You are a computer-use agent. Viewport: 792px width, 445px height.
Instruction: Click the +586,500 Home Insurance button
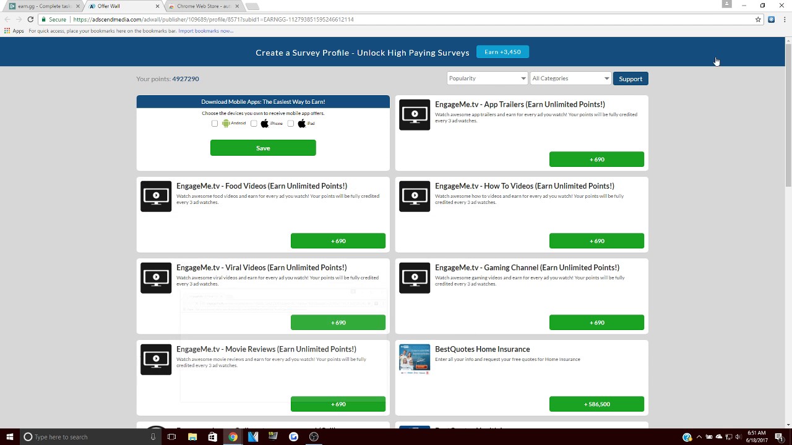(596, 404)
